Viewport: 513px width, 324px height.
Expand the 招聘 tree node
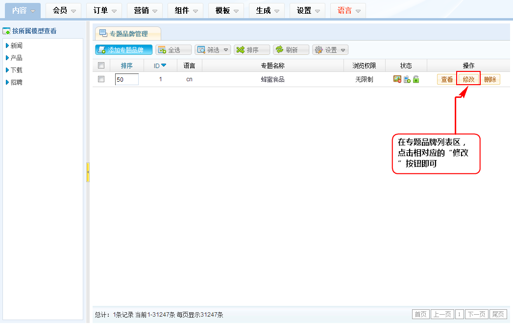pos(7,82)
